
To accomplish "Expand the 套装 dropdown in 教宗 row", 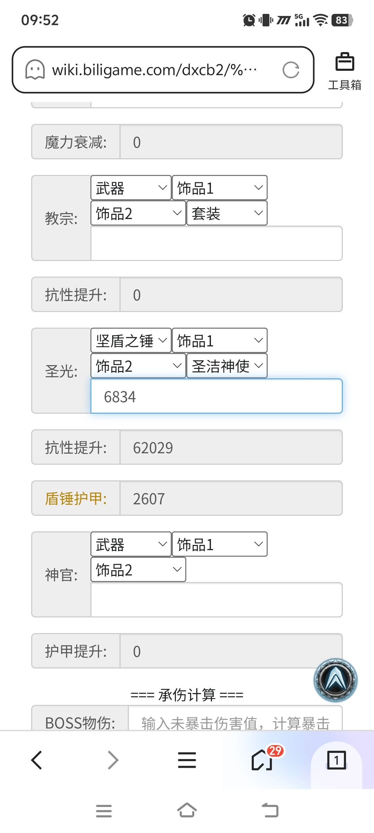I will [227, 213].
